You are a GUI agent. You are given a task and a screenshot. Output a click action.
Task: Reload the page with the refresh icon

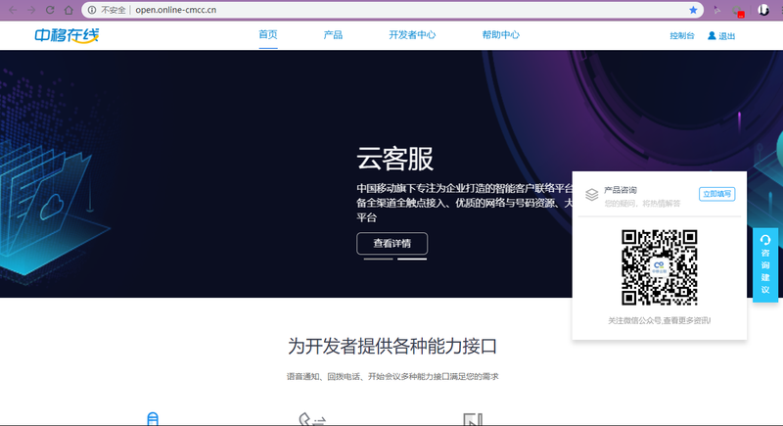click(x=50, y=10)
